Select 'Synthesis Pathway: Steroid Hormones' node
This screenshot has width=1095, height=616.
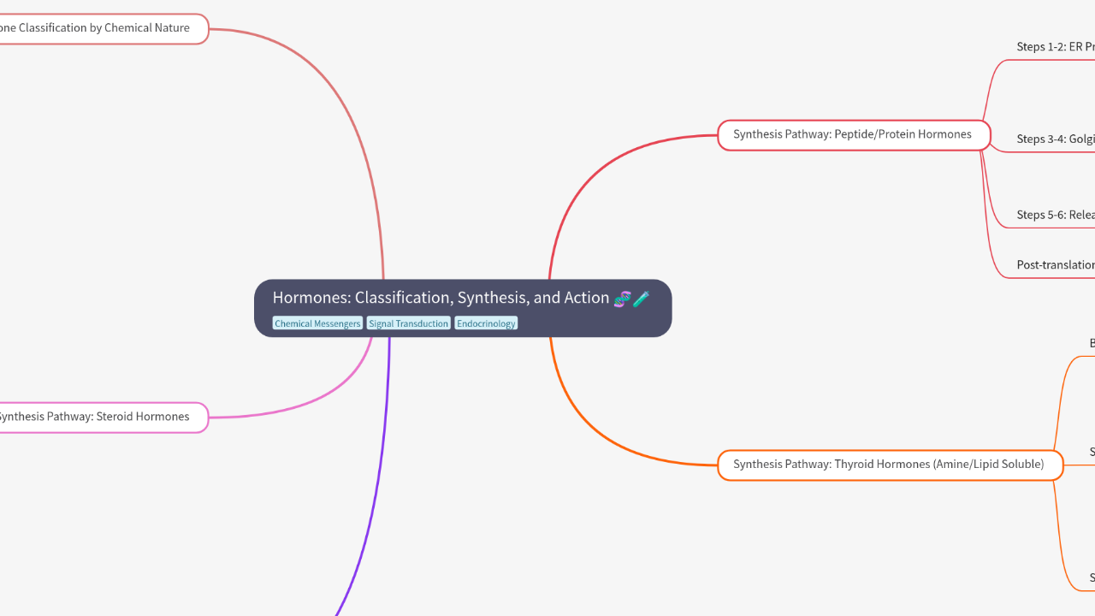coord(94,417)
